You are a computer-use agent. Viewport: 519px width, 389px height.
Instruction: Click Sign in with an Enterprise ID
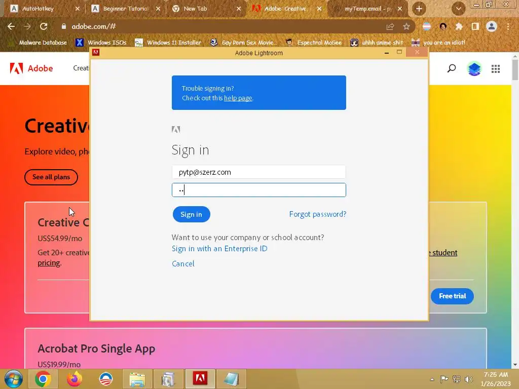tap(219, 249)
